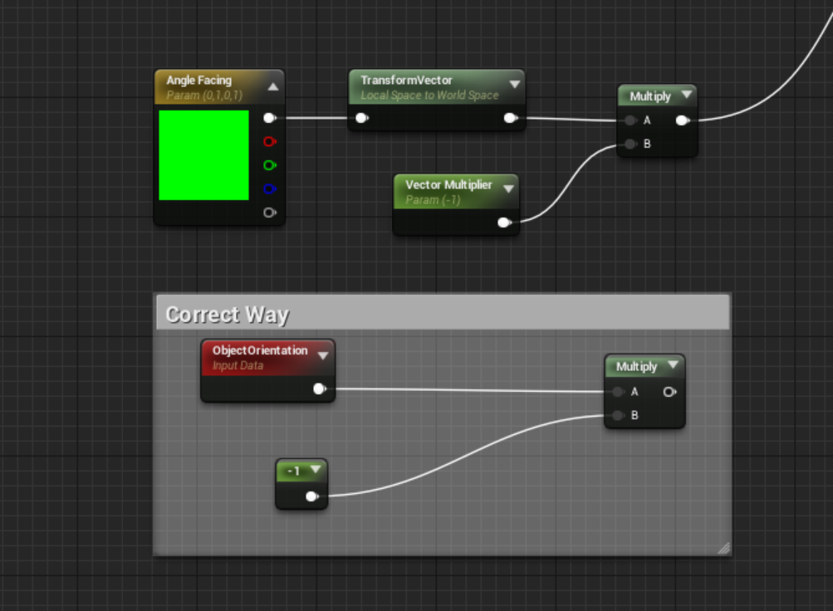Expand the ObjectOrientation node arrow

coord(323,356)
